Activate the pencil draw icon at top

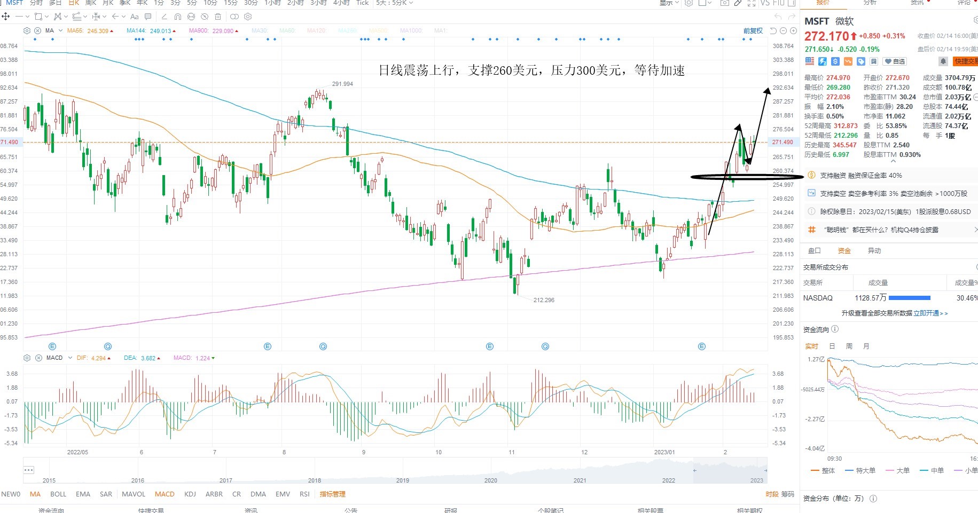(738, 3)
